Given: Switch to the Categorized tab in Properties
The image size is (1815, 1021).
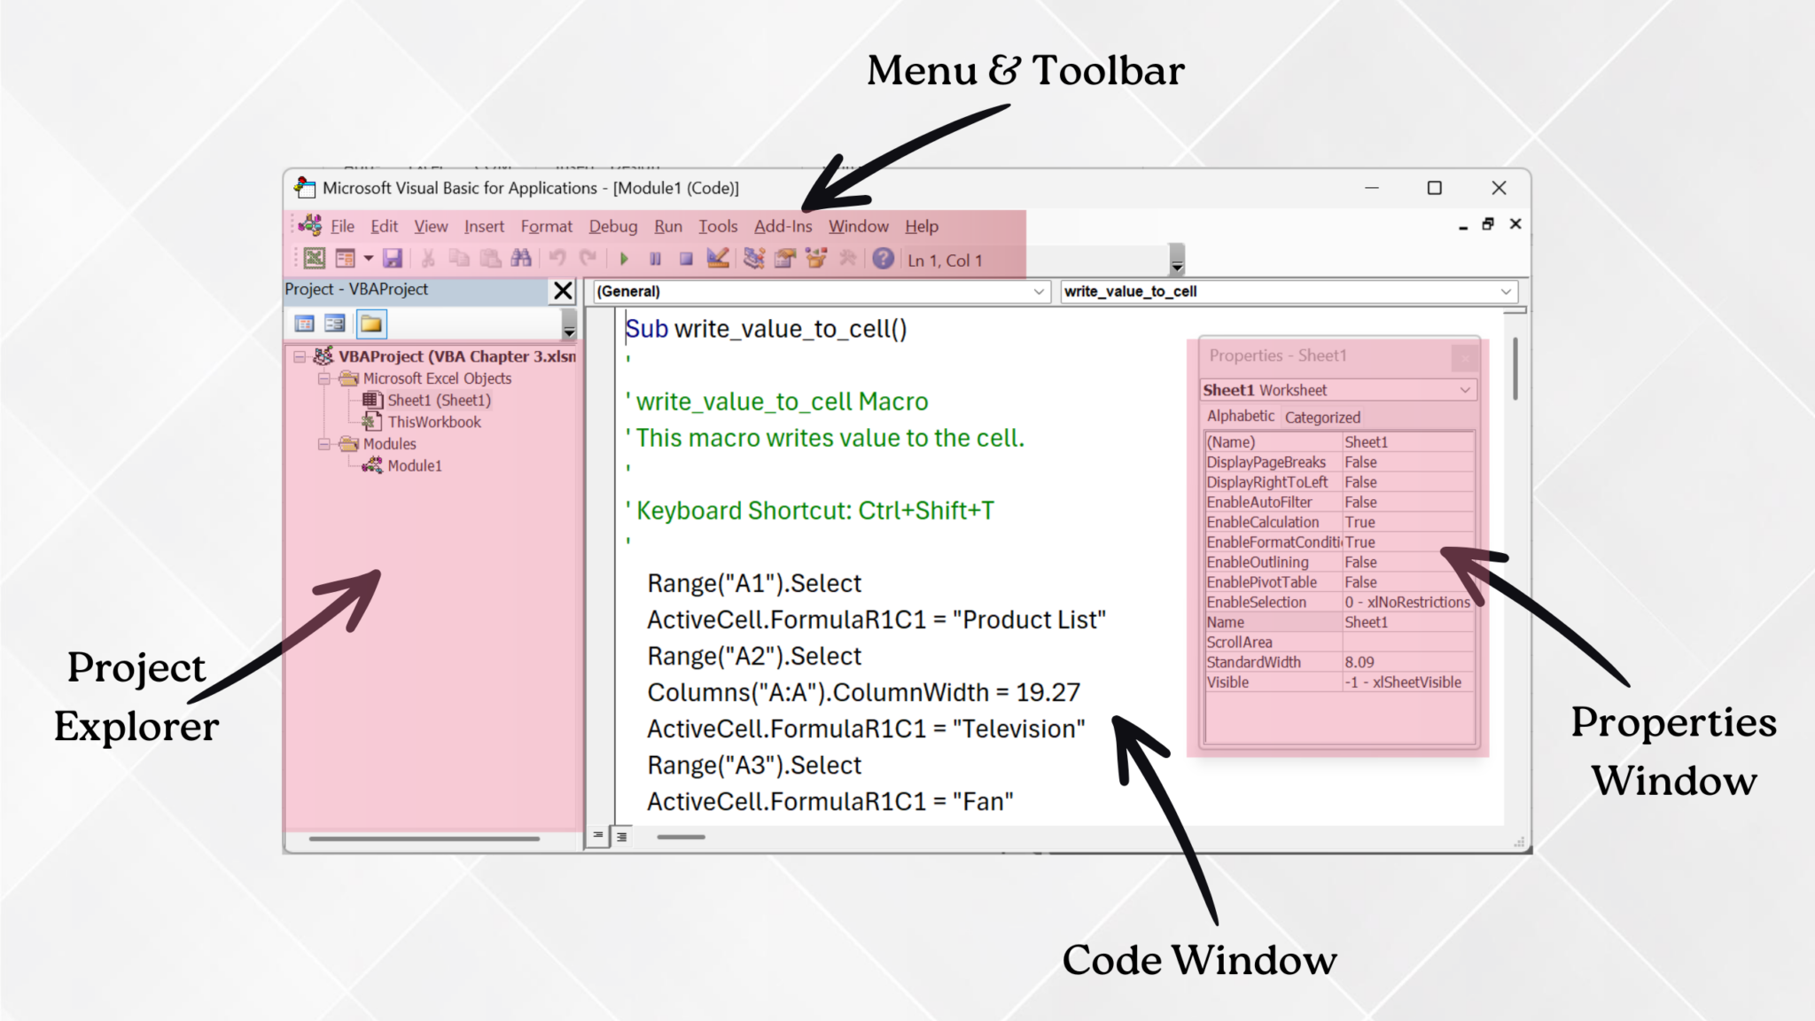Looking at the screenshot, I should (x=1322, y=417).
